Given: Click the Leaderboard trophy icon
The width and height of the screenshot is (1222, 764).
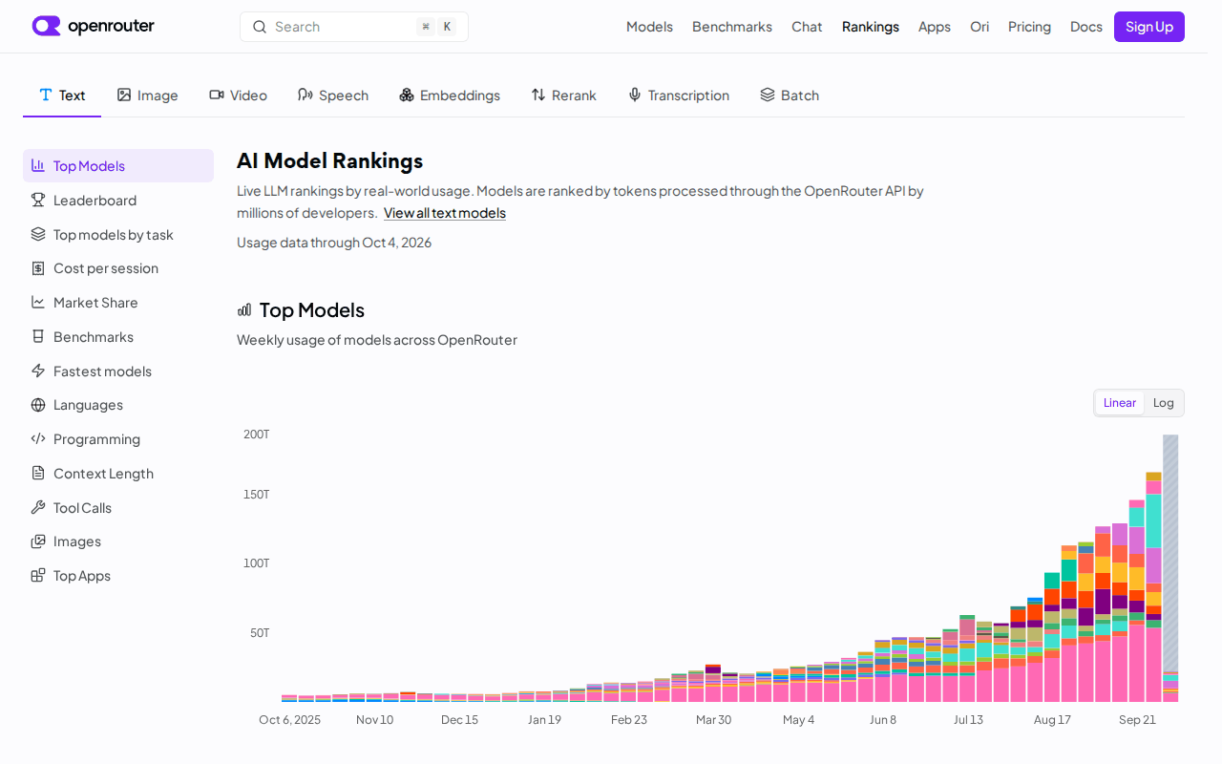Looking at the screenshot, I should 38,200.
